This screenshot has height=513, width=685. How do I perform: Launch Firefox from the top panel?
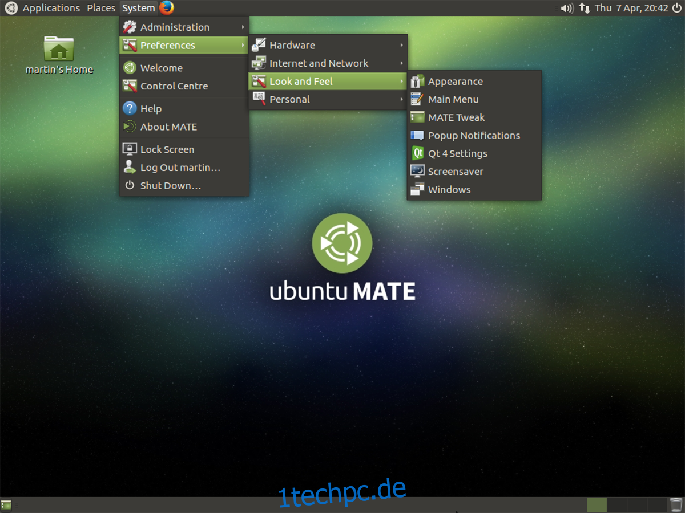[x=167, y=8]
